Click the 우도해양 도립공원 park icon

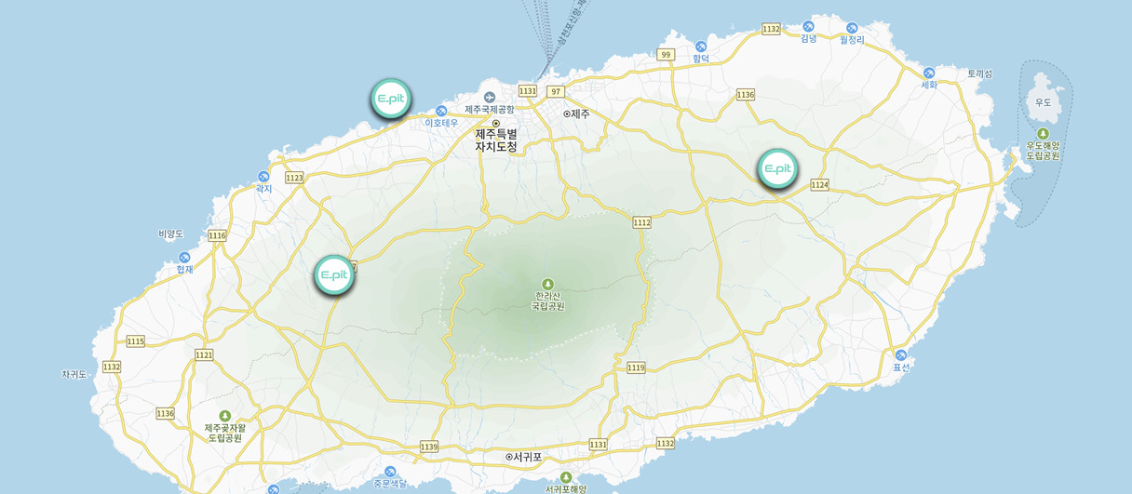click(1043, 134)
